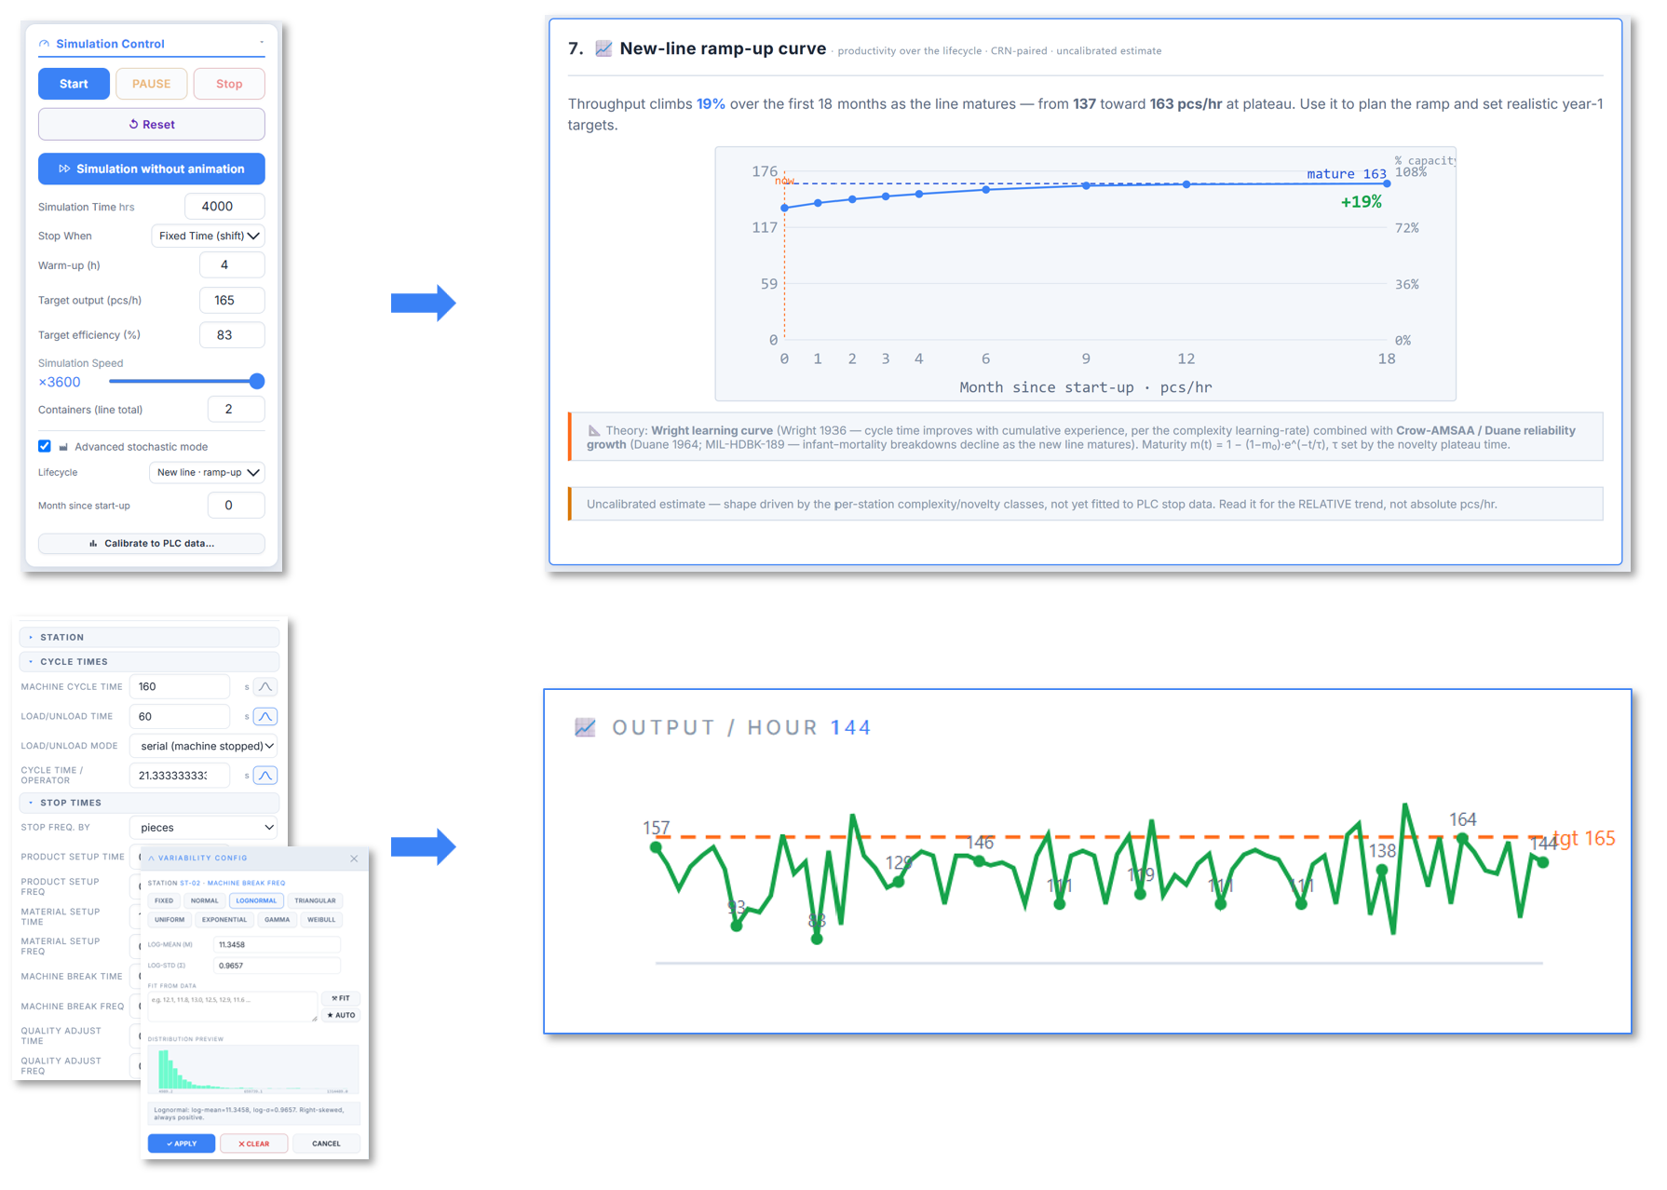Edit Load/Unload Time field
1667x1190 pixels.
coord(179,716)
